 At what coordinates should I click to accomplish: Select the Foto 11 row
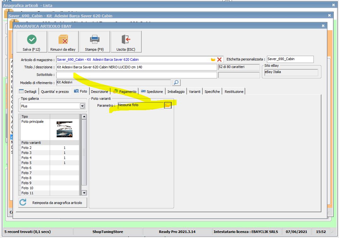[50, 193]
